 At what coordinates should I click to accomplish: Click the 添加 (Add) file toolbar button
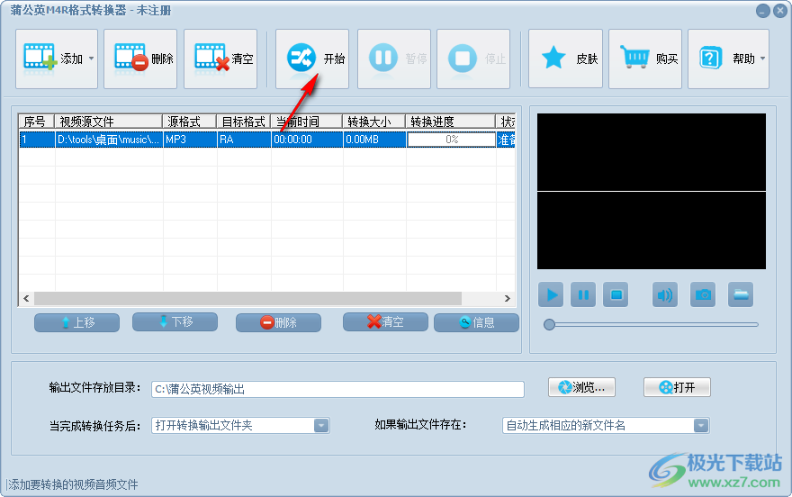(x=57, y=59)
